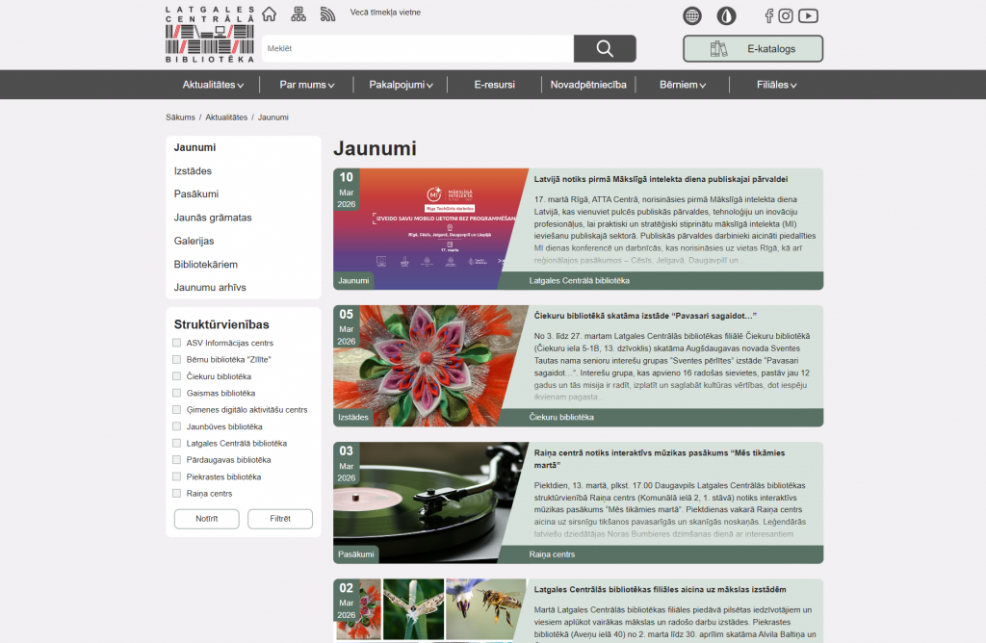Open the E-katalogs button
This screenshot has height=643, width=986.
point(753,48)
